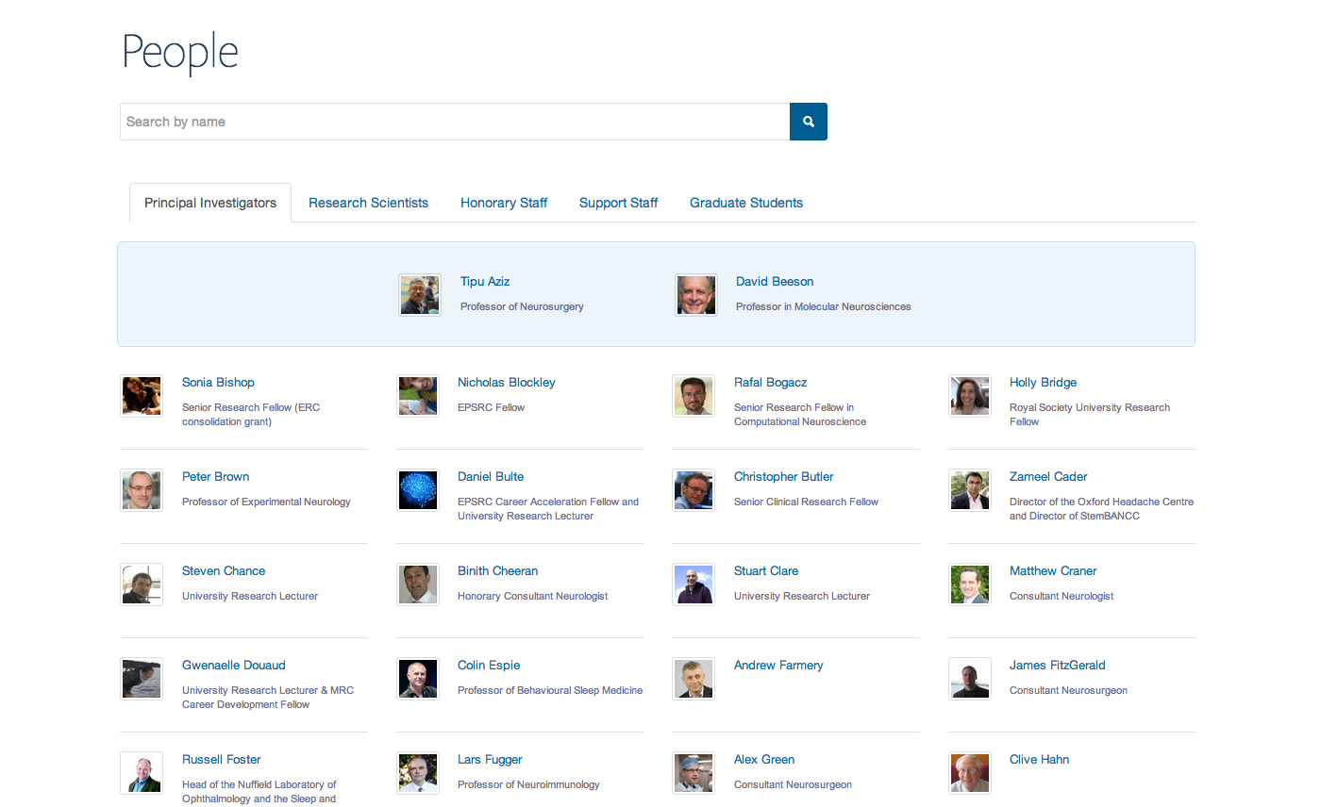Select Zameel Cader's profile picture

970,490
